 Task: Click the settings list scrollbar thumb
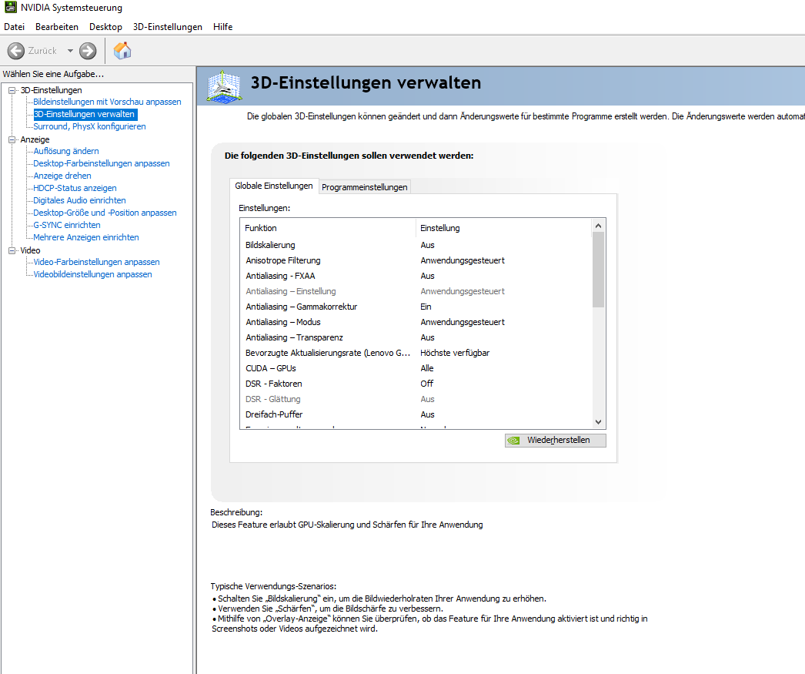598,270
